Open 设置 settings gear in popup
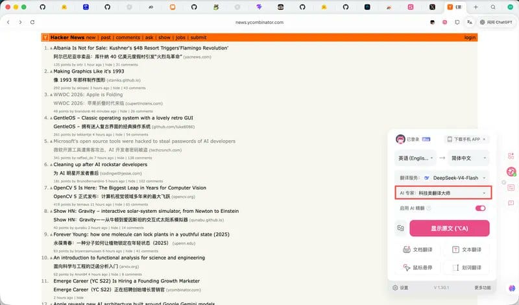Image resolution: width=519 pixels, height=305 pixels. [x=400, y=287]
